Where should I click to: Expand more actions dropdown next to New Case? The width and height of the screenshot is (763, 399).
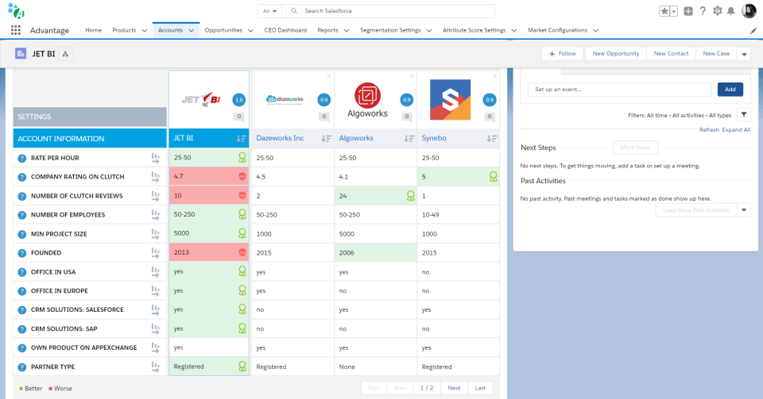(744, 54)
